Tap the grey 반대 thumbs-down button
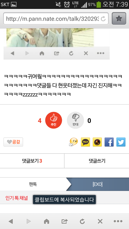Image resolution: width=129 pixels, height=229 pixels. coord(75,120)
